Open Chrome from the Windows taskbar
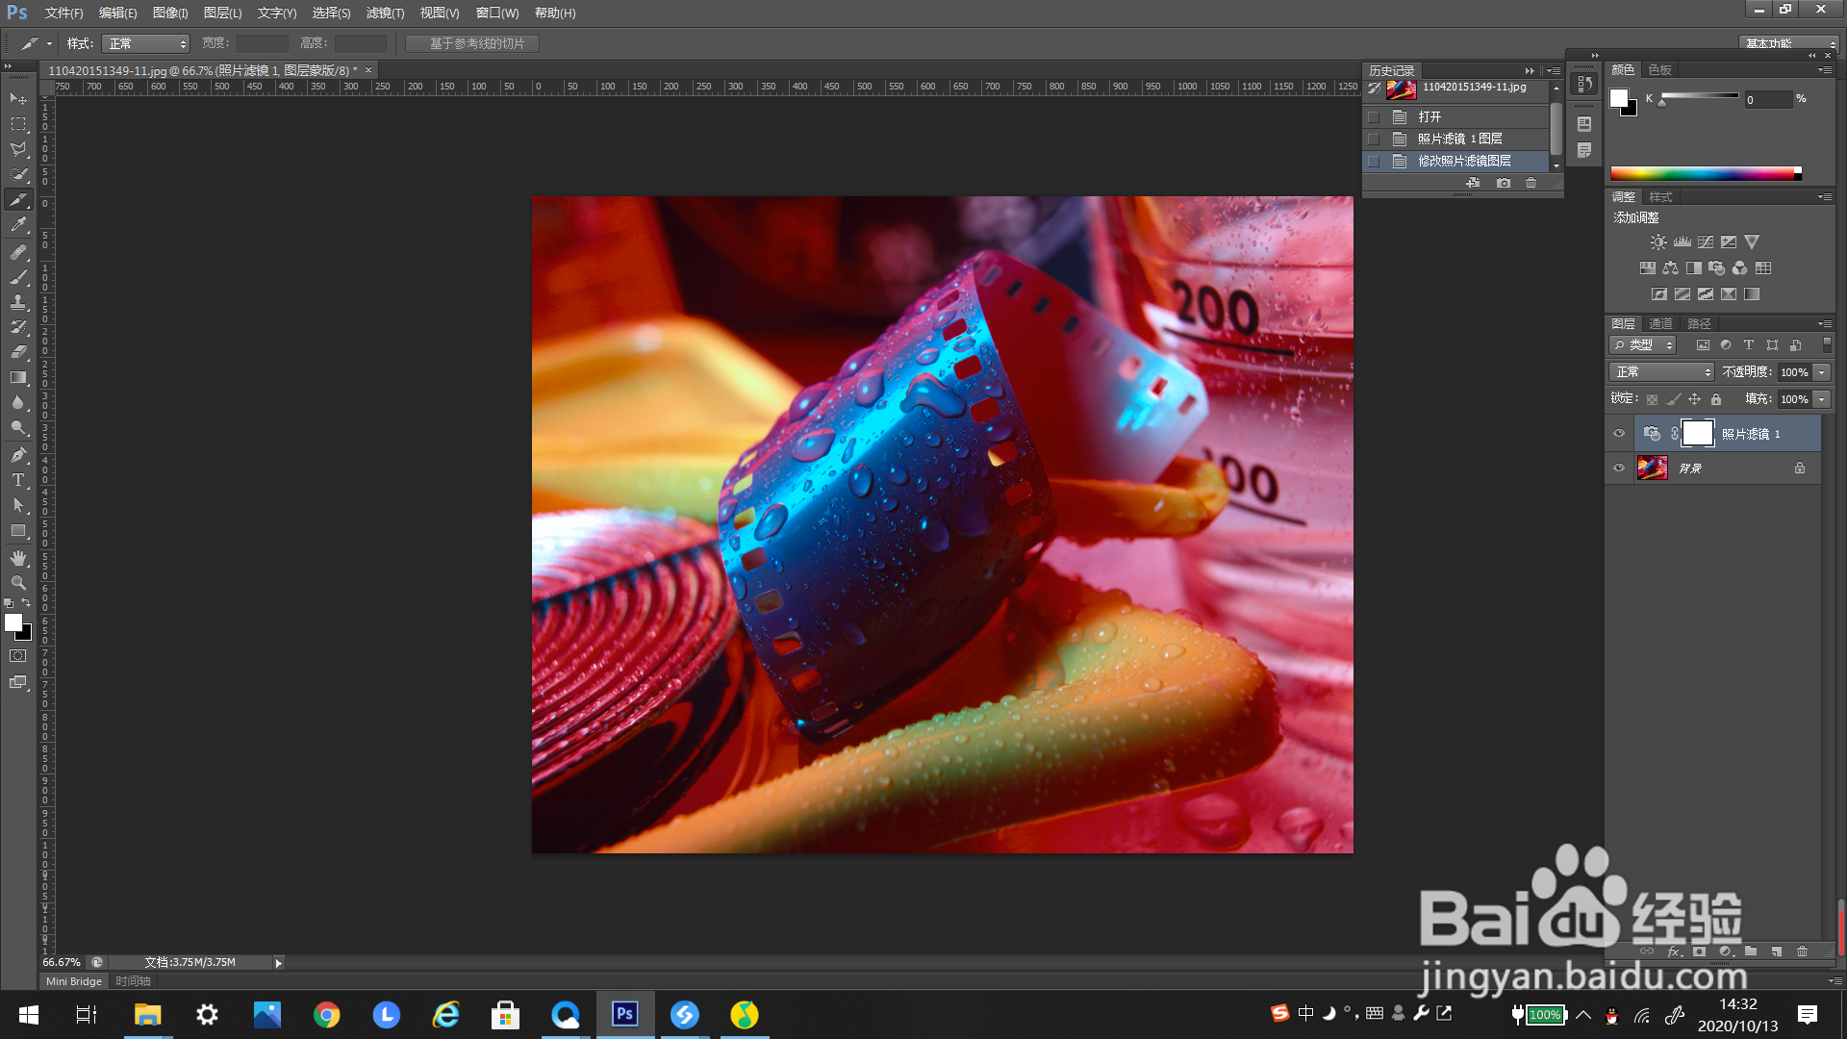Viewport: 1847px width, 1039px height. (x=327, y=1015)
